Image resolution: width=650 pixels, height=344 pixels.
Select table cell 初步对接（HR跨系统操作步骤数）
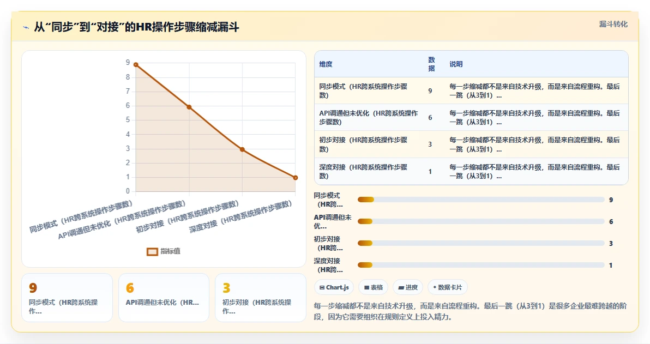(x=369, y=144)
